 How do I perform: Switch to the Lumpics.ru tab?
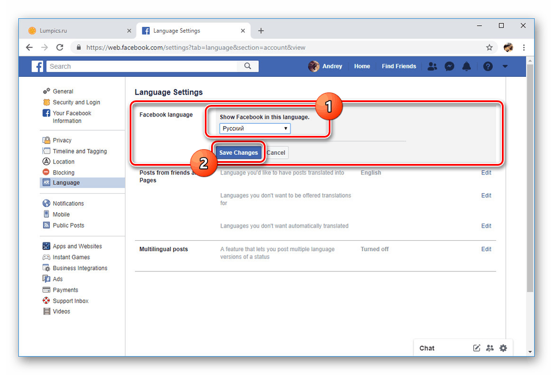tap(80, 30)
